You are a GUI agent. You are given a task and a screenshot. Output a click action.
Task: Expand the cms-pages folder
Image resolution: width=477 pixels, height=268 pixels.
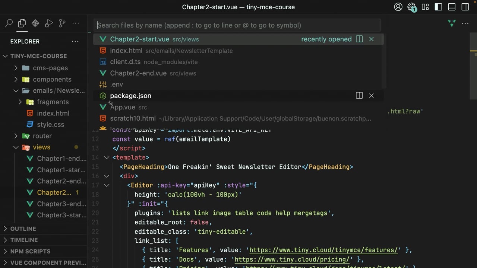(16, 68)
